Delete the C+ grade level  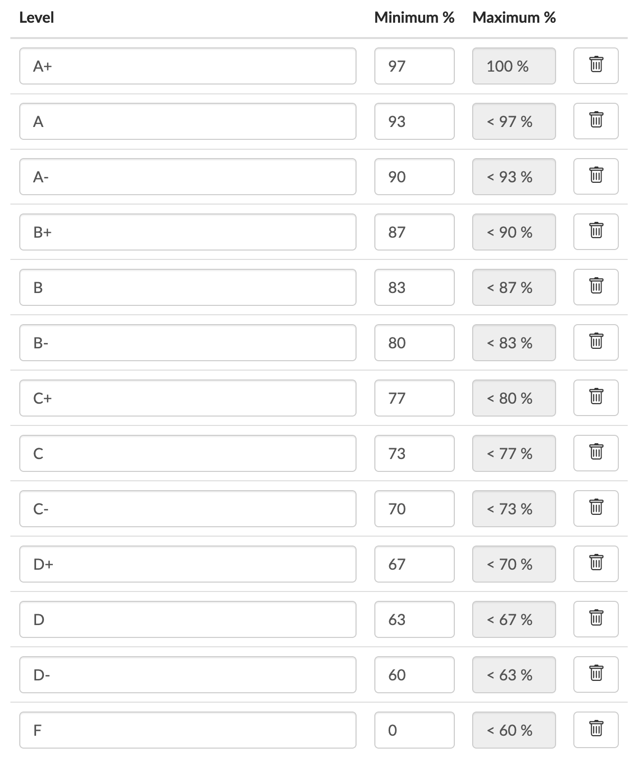point(596,398)
